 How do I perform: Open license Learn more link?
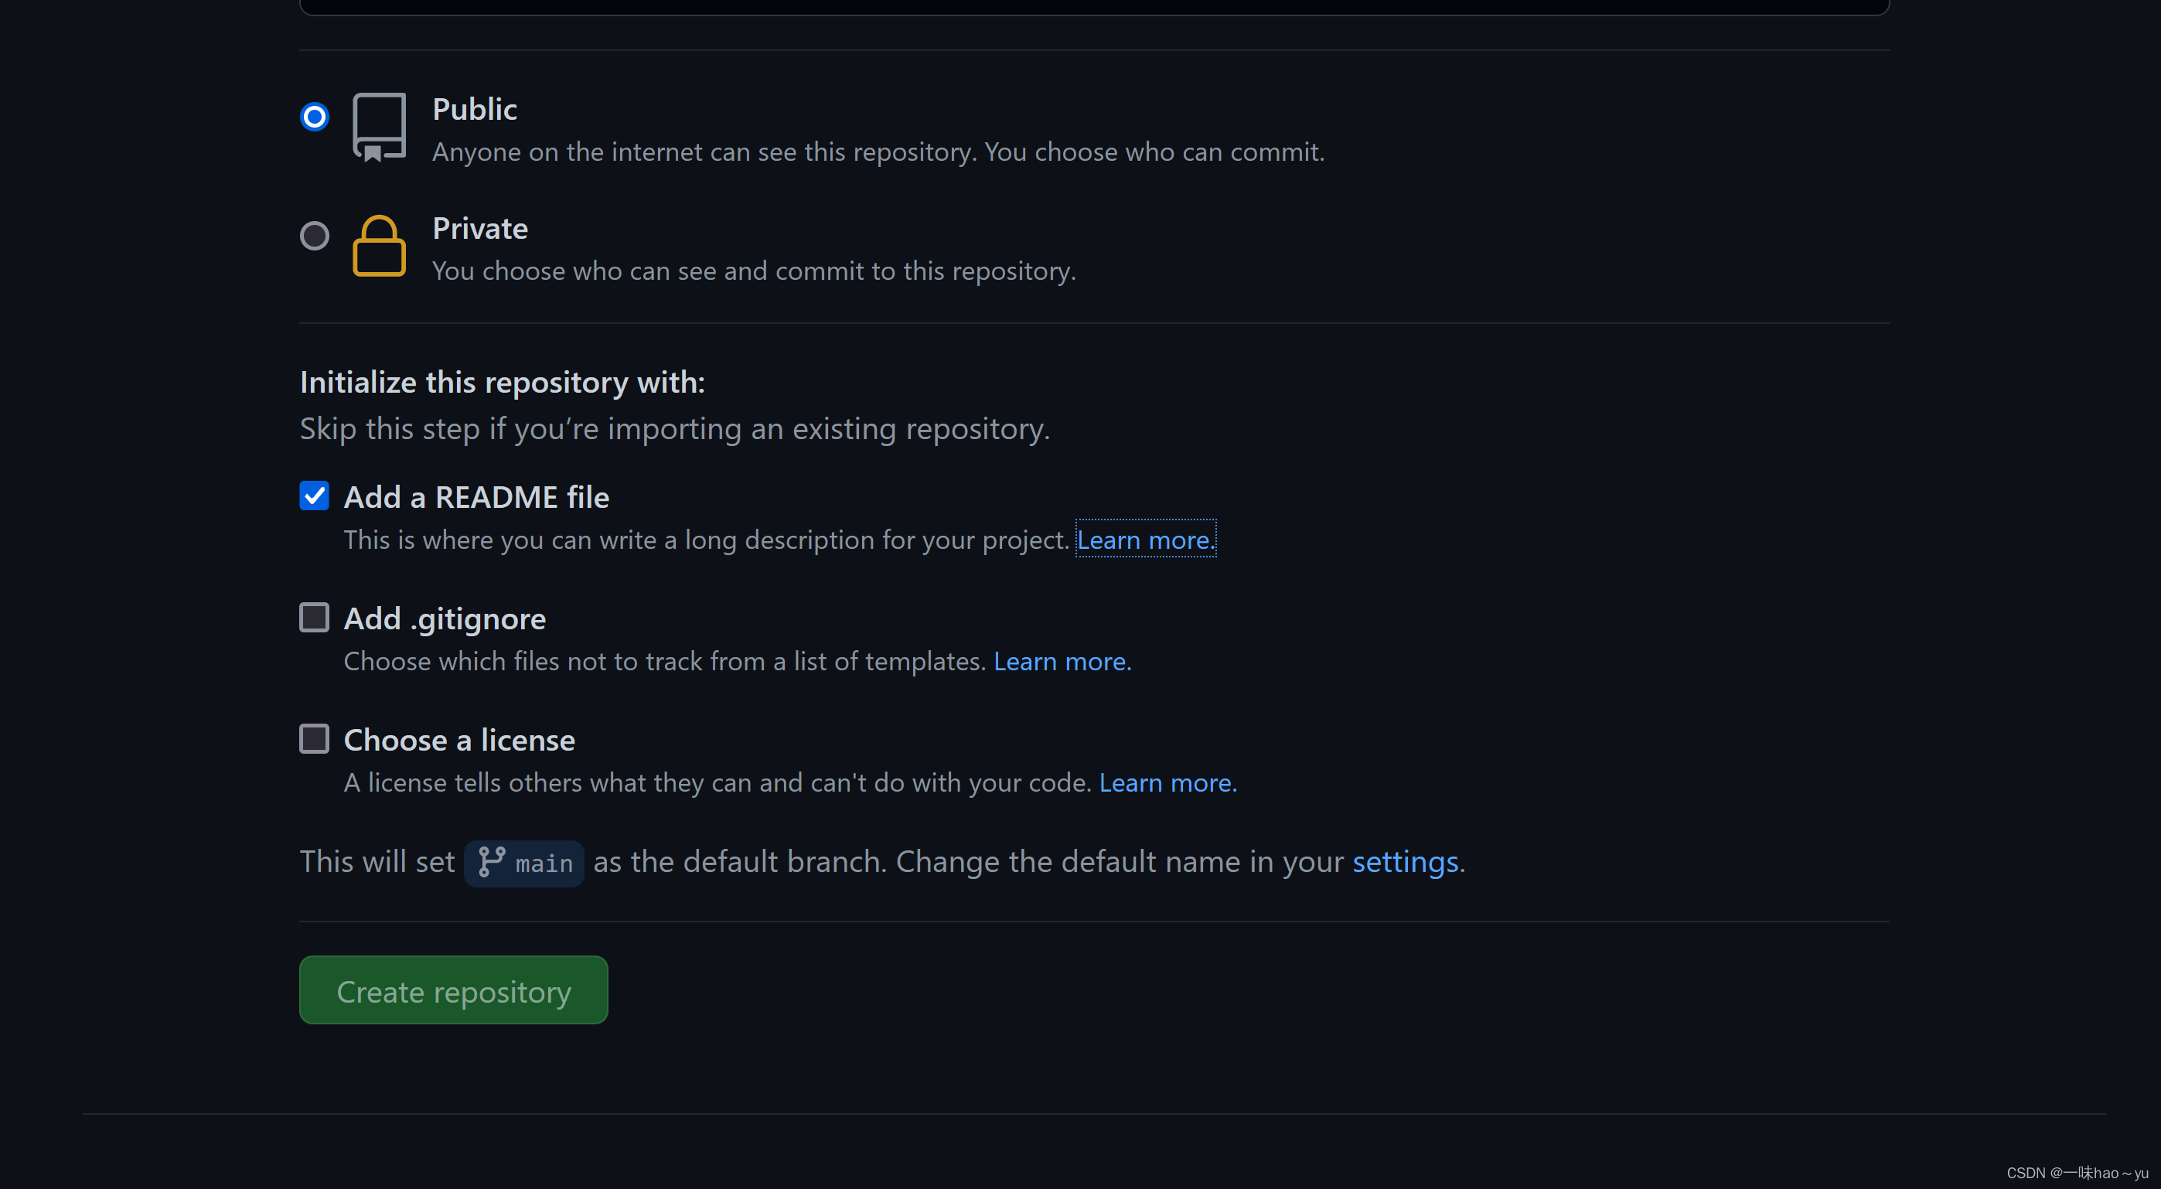point(1167,783)
